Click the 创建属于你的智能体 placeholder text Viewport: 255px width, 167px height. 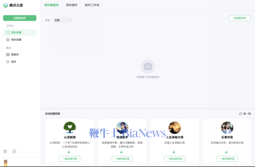(x=148, y=77)
